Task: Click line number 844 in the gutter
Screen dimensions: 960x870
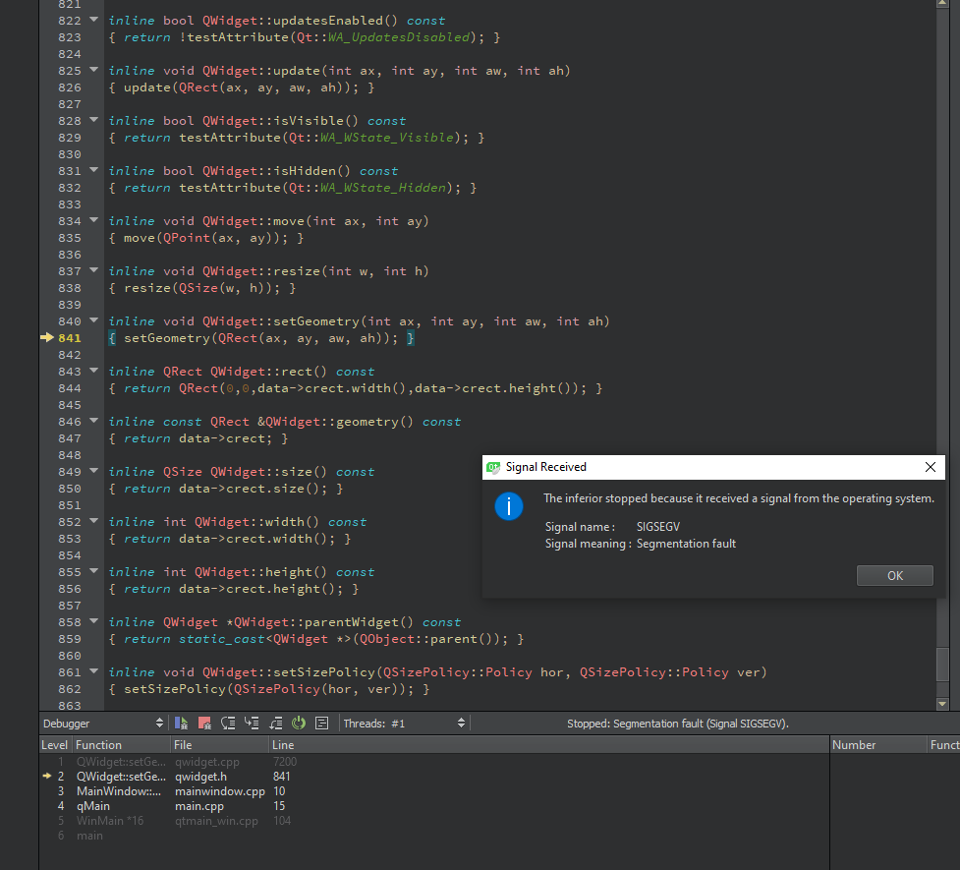Action: pyautogui.click(x=69, y=388)
